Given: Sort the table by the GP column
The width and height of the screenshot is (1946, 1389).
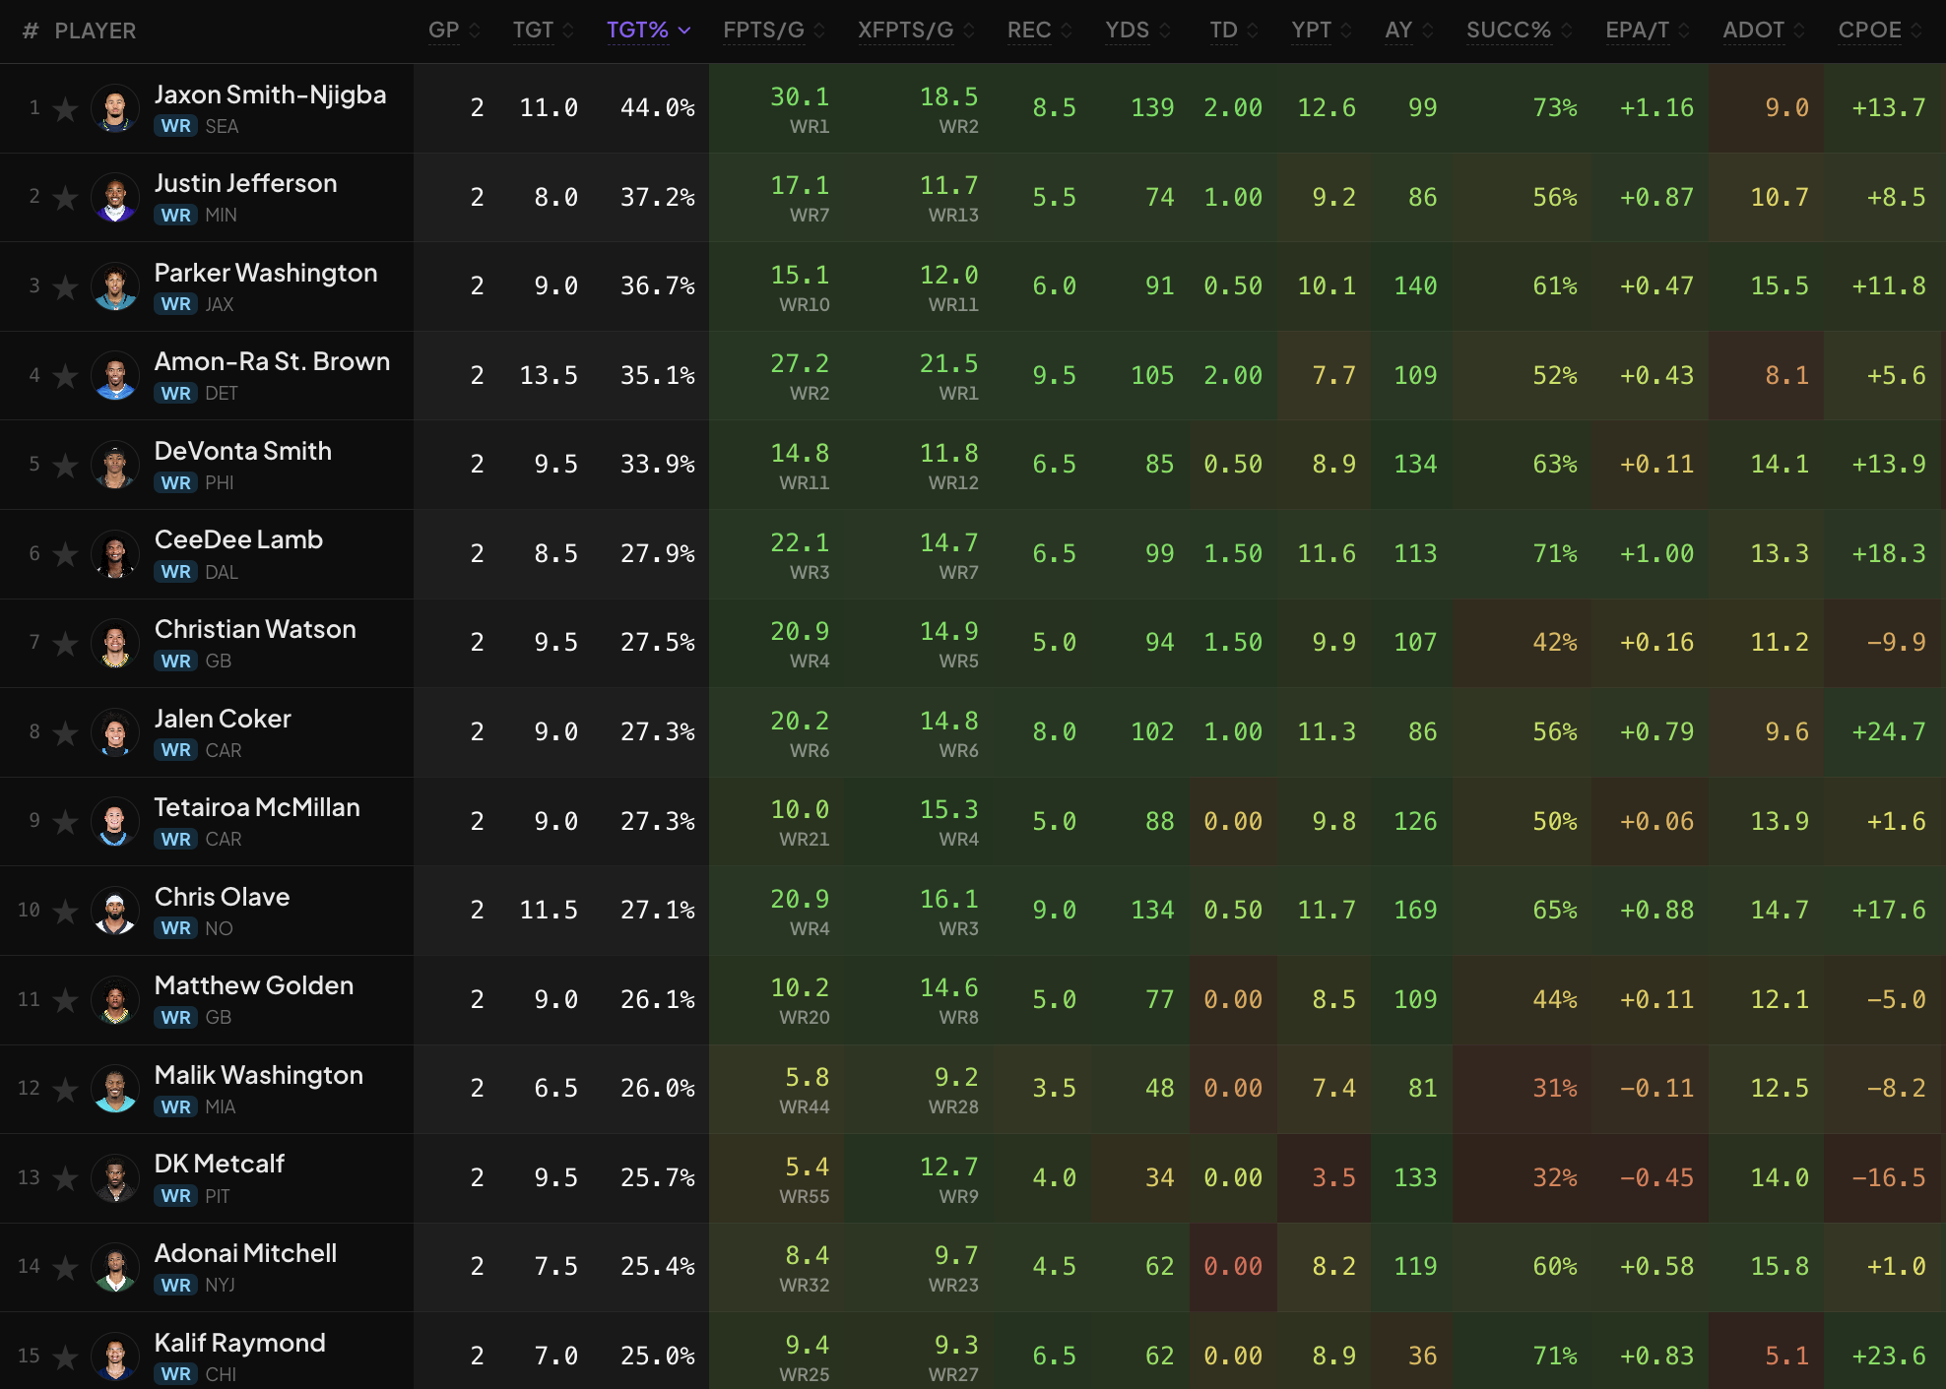Looking at the screenshot, I should 454,31.
